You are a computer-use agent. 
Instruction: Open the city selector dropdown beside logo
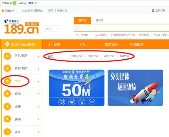(52, 29)
